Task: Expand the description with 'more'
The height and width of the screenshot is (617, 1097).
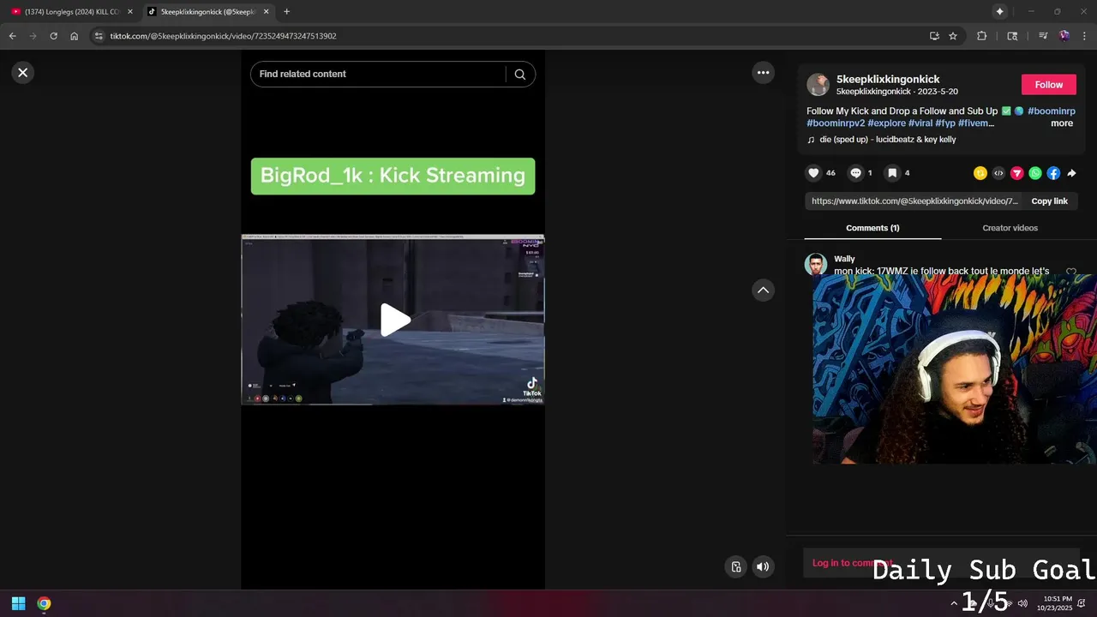Action: (1062, 123)
